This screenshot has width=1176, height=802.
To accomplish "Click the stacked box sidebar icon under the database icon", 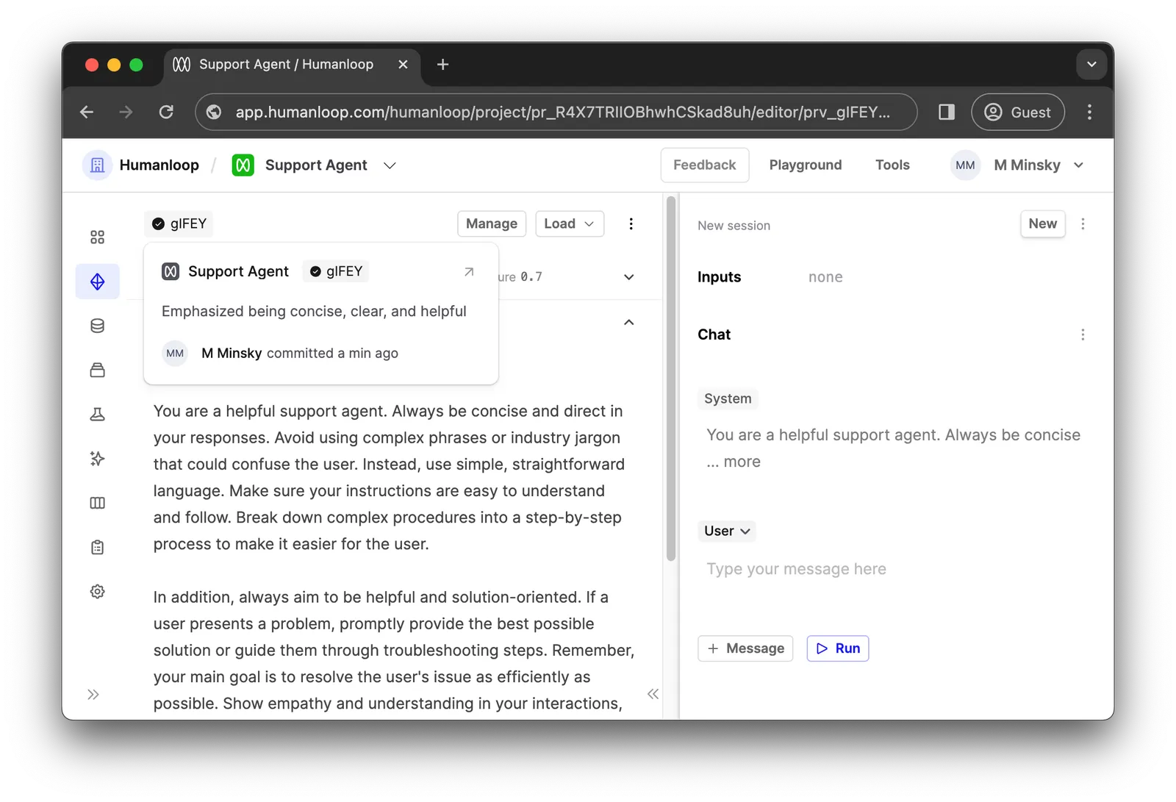I will pyautogui.click(x=97, y=370).
